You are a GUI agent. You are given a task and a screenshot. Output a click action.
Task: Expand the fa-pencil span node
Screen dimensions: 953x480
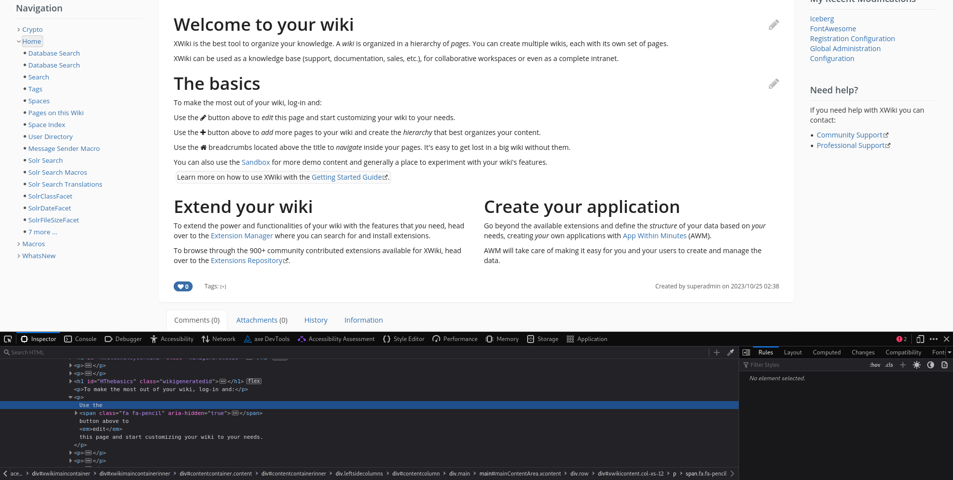[x=76, y=413]
